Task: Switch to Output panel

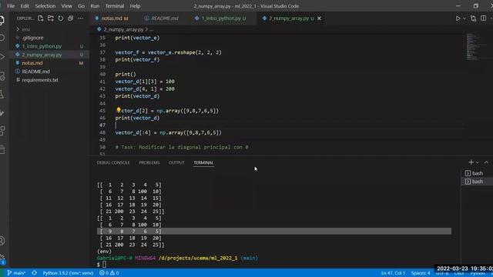Action: (176, 162)
